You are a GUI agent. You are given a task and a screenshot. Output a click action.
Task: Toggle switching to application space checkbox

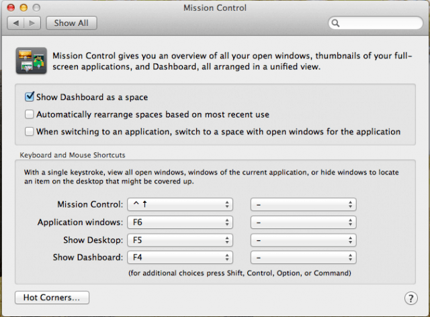30,132
